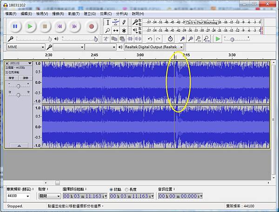
Task: Skip to start of track
Action: (x=60, y=27)
